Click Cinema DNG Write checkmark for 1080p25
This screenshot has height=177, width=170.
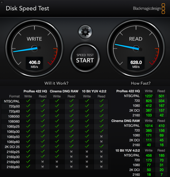57,126
